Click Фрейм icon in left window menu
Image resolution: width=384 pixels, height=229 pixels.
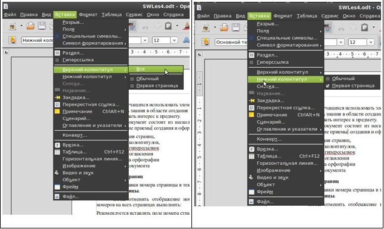tap(57, 187)
